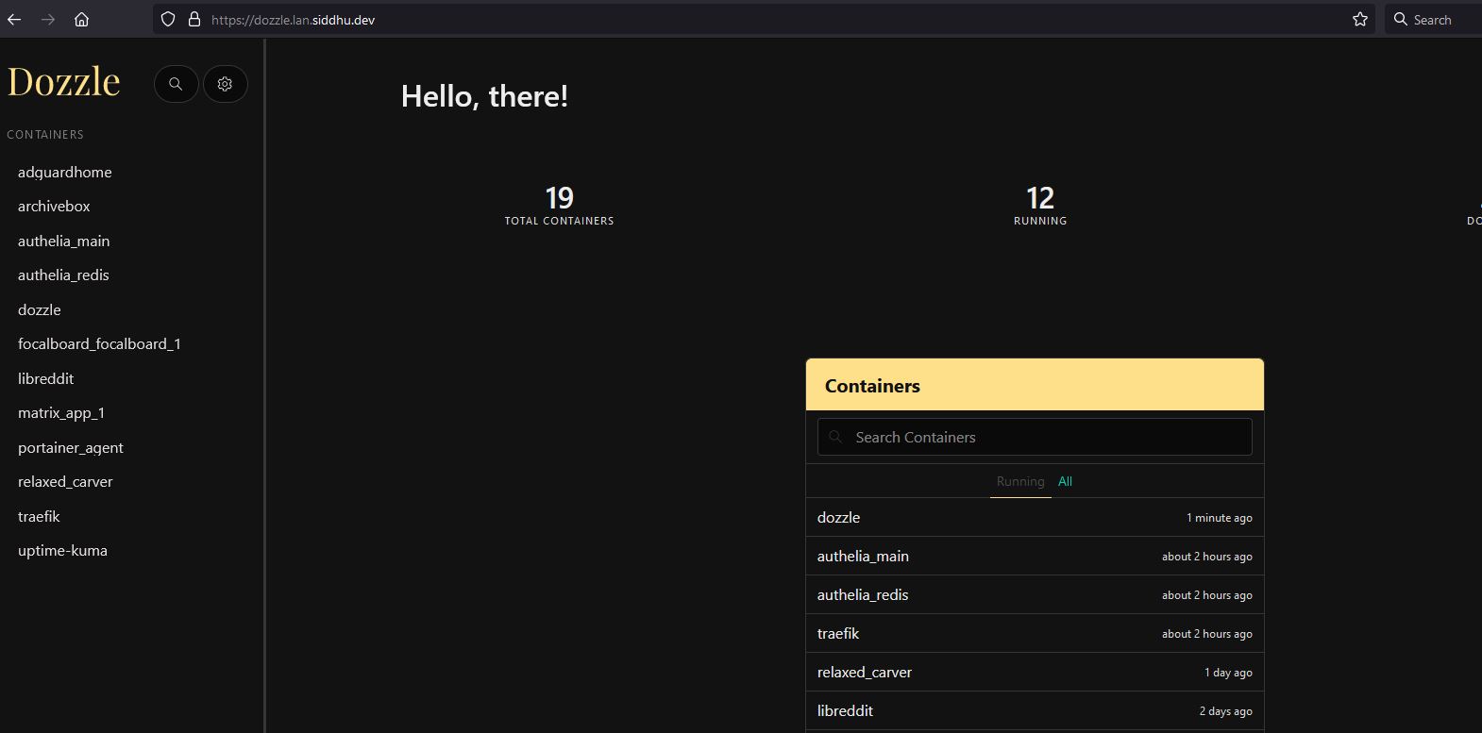Image resolution: width=1482 pixels, height=733 pixels.
Task: Open traefik row in Containers panel
Action: coord(1035,633)
